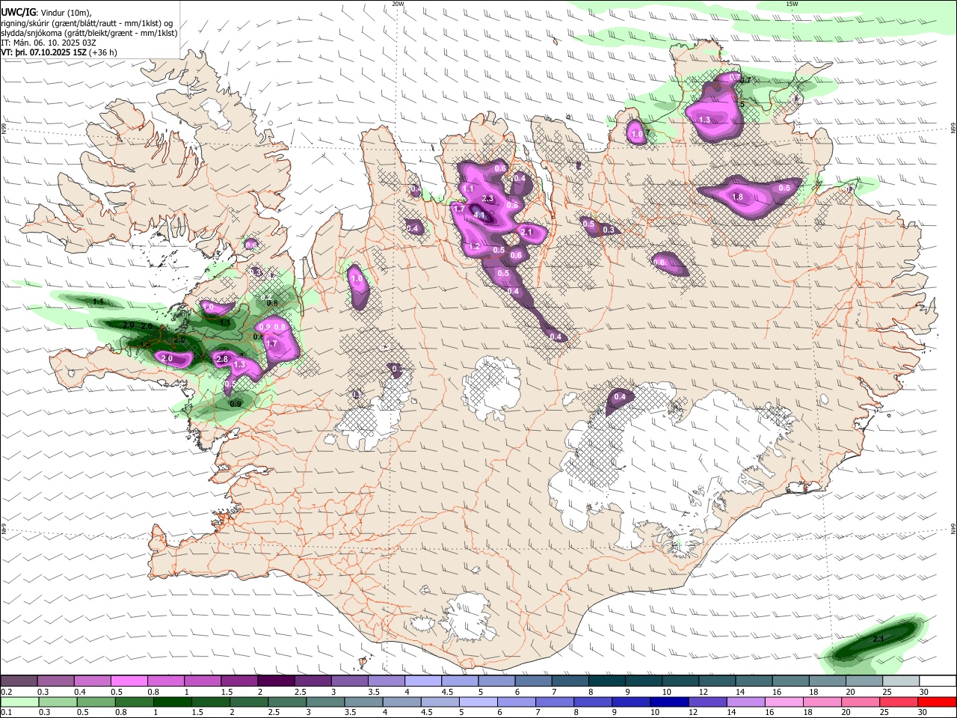
Task: Pick the lavender snow-scale swatch between 4 and 4.5
Action: (423, 681)
